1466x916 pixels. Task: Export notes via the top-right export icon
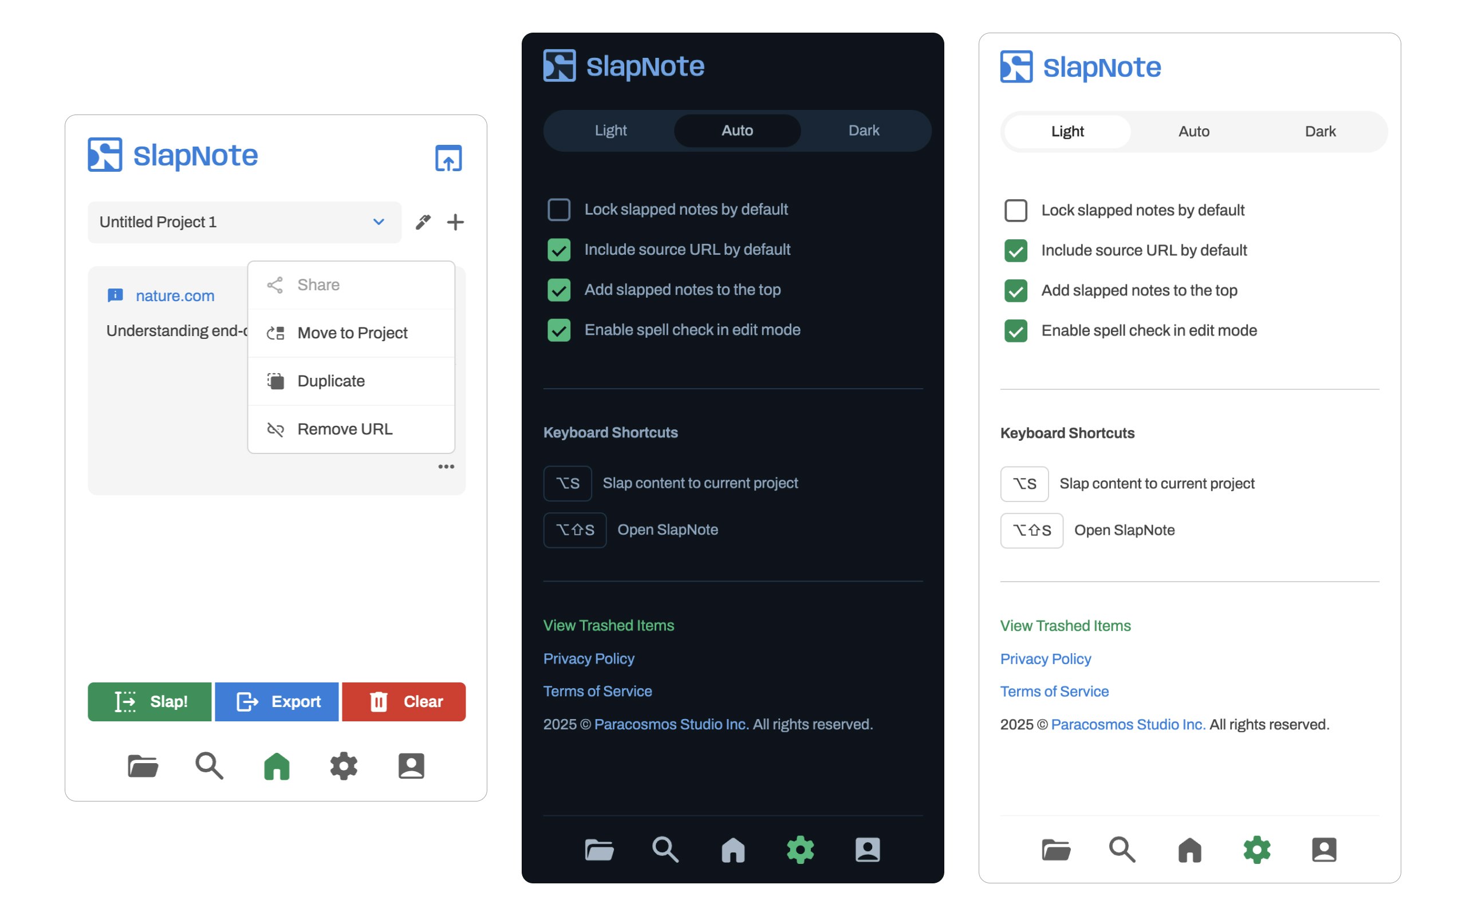[448, 158]
